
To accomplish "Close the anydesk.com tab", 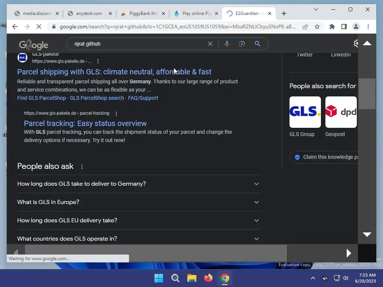I will (110, 13).
